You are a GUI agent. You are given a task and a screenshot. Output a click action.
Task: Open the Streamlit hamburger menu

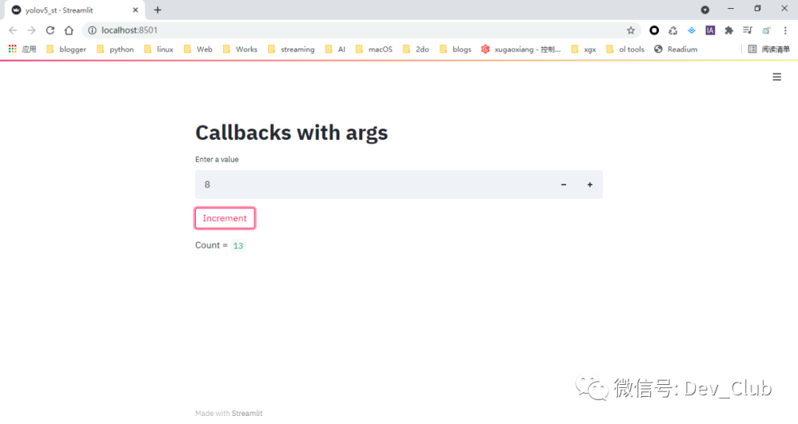pos(777,77)
